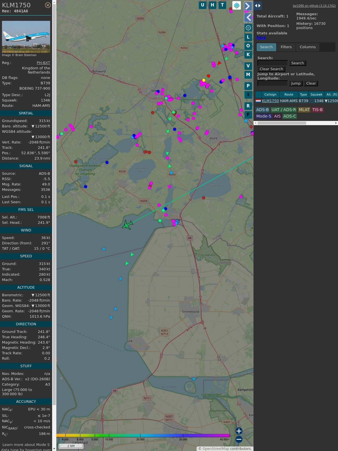Toggle the U map button
The height and width of the screenshot is (451, 338).
point(203,5)
